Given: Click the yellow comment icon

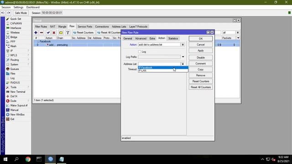Looking at the screenshot, I should pyautogui.click(x=61, y=32).
